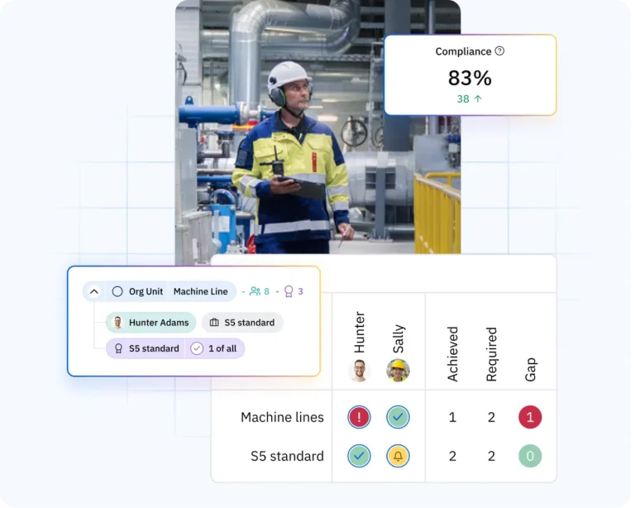This screenshot has width=635, height=508.
Task: Select the S5 standard row label in table
Action: tap(287, 456)
